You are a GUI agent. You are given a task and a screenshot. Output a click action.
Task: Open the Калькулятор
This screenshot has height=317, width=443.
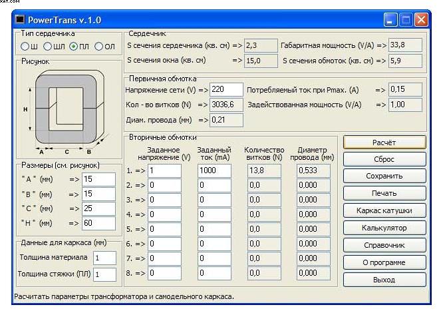384,228
